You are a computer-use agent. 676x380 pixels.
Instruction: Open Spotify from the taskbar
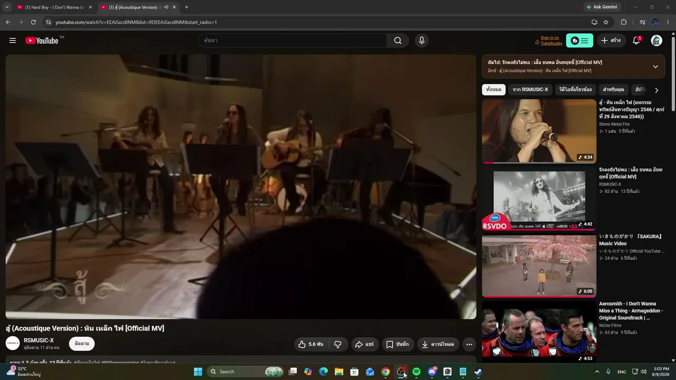pyautogui.click(x=417, y=372)
